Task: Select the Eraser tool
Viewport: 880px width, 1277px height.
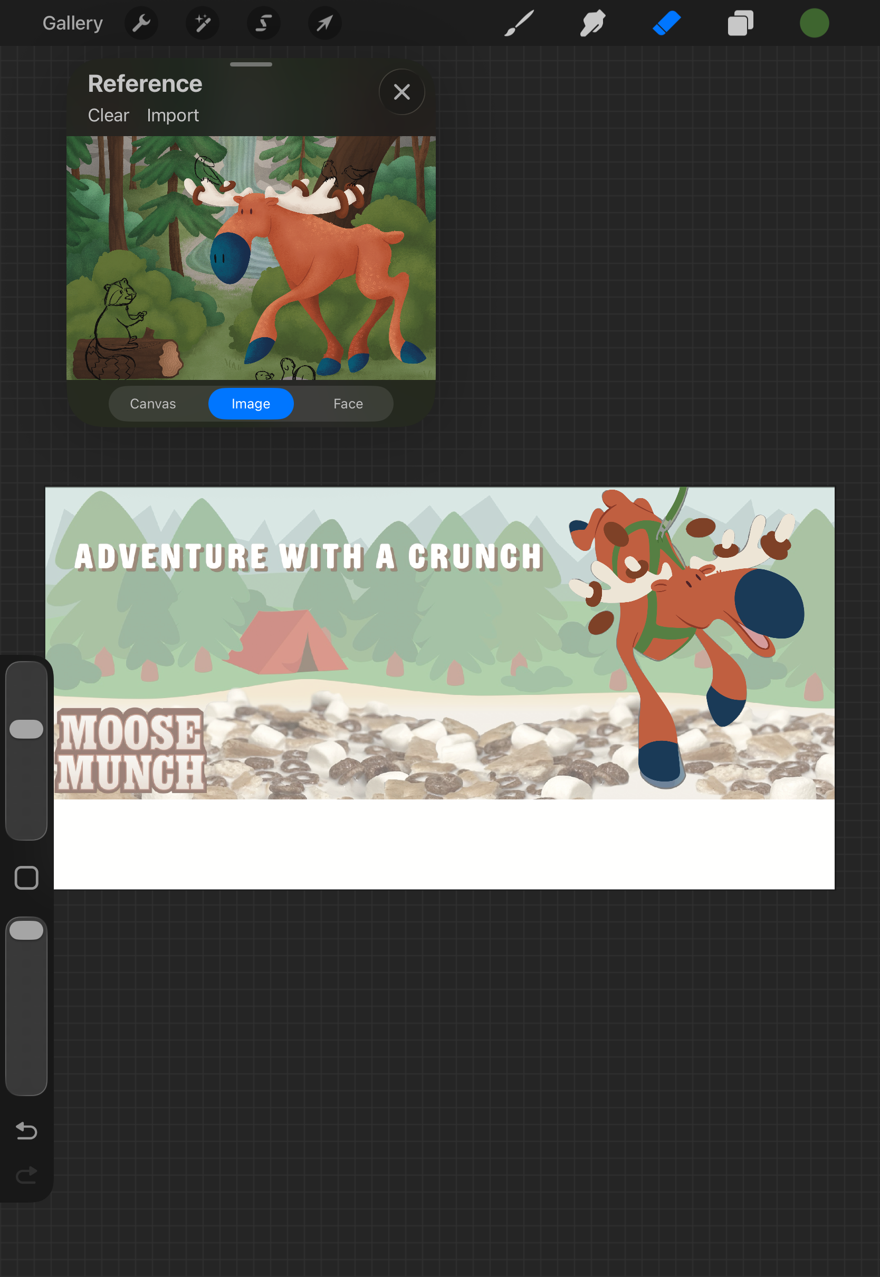Action: point(667,23)
